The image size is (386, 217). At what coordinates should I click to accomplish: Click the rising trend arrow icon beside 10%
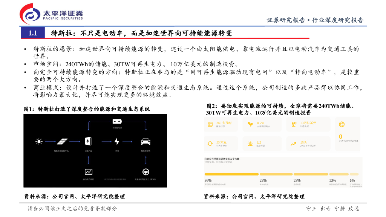(293, 144)
